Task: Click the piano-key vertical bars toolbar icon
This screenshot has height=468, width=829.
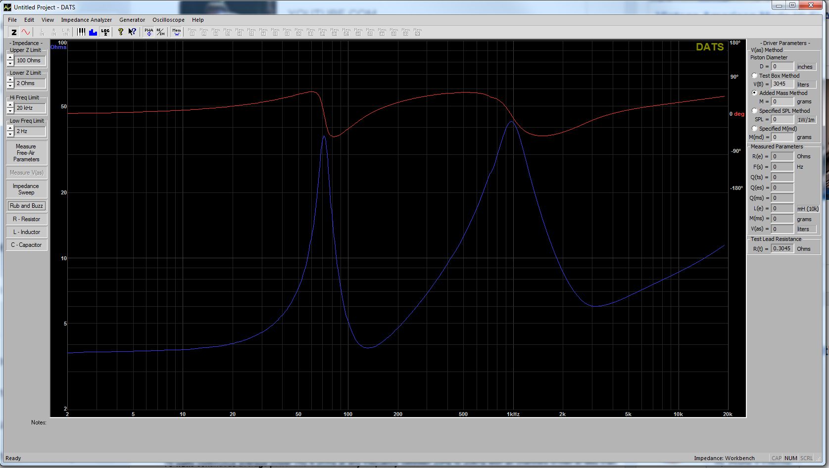Action: (81, 32)
